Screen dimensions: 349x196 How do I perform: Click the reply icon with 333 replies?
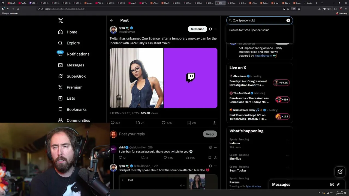click(x=115, y=123)
